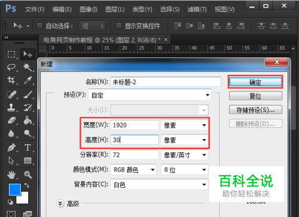Screen dimensions: 299x217
Task: Select the Lasso tool
Action: (11, 67)
